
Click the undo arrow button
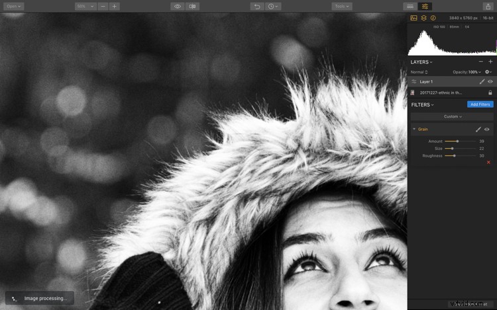[x=257, y=7]
